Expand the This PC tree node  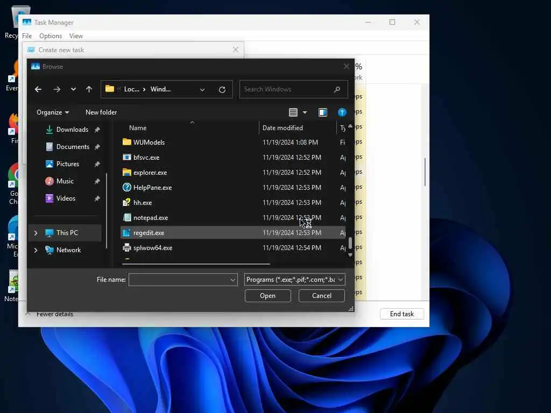point(36,233)
